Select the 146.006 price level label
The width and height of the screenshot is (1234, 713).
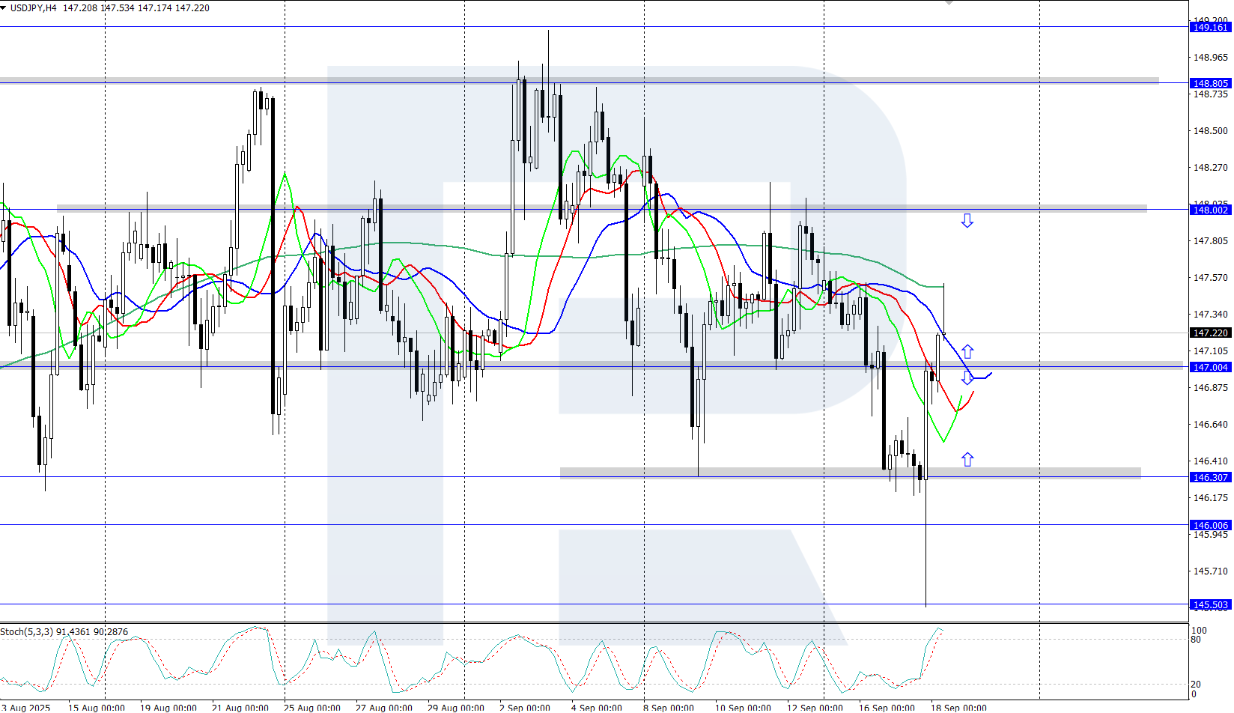[1210, 525]
